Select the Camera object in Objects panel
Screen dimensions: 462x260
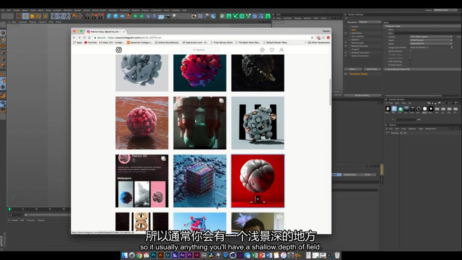point(394,133)
